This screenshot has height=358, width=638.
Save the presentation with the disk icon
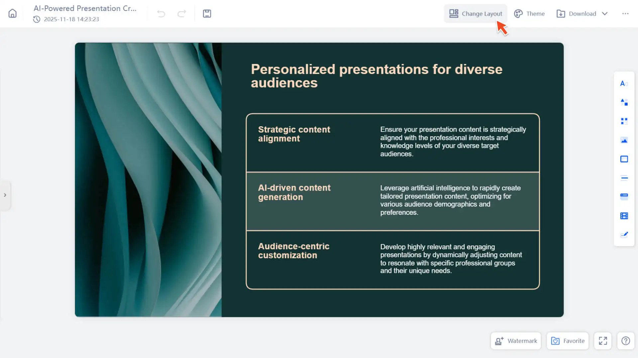[x=207, y=14]
